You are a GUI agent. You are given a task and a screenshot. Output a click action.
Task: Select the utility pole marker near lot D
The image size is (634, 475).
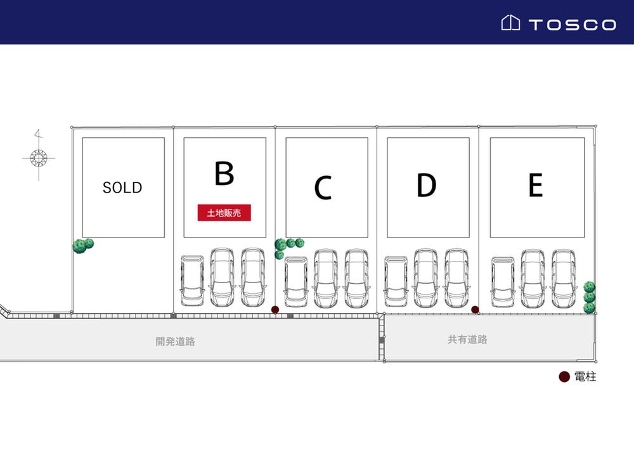pos(475,309)
